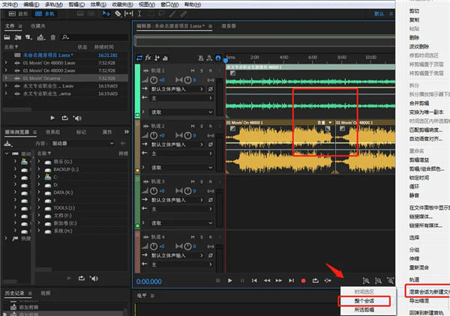Screen dimensions: 450x316
Task: Switch to Multitrack view (多轨)
Action: pyautogui.click(x=45, y=13)
